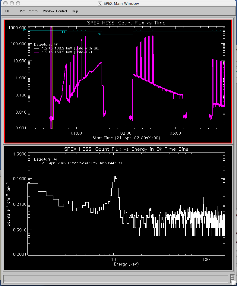This screenshot has height=286, width=237.
Task: Close the SPEX Main Window
Action: tap(5, 3)
